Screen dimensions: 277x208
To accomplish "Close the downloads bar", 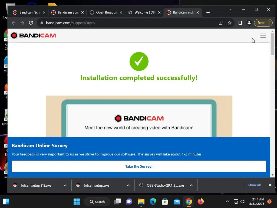I will pos(270,185).
